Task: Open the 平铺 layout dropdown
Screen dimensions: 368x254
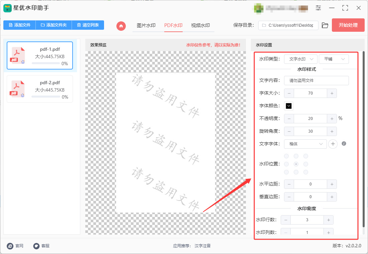Action: tap(334, 59)
